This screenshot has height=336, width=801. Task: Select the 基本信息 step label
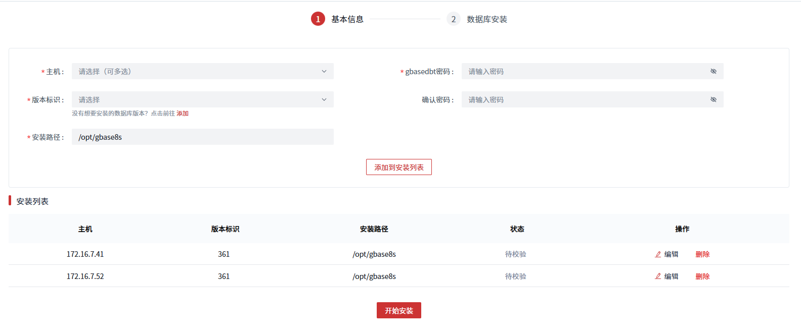pos(347,19)
